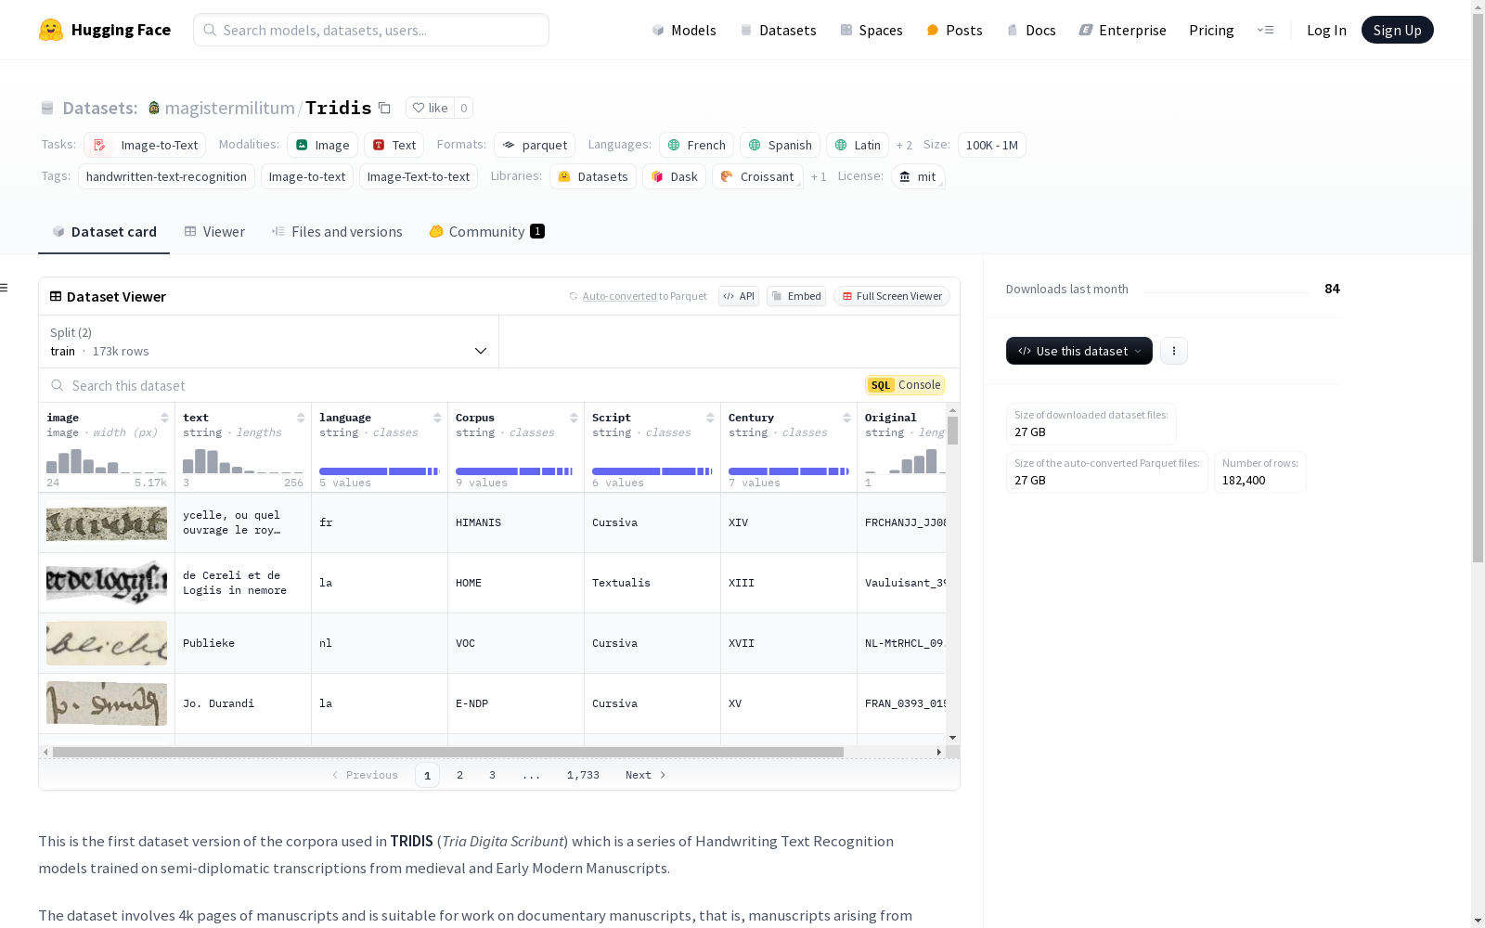Open the Community tab

pyautogui.click(x=486, y=232)
